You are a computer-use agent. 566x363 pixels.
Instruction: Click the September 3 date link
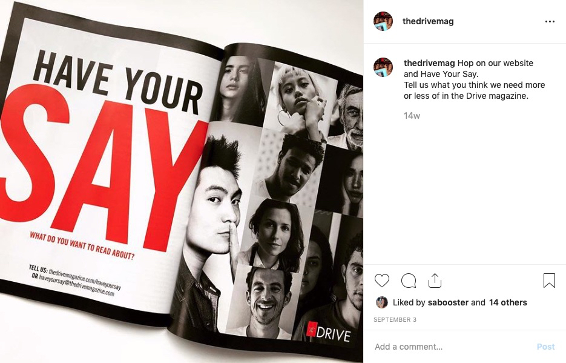pos(395,319)
